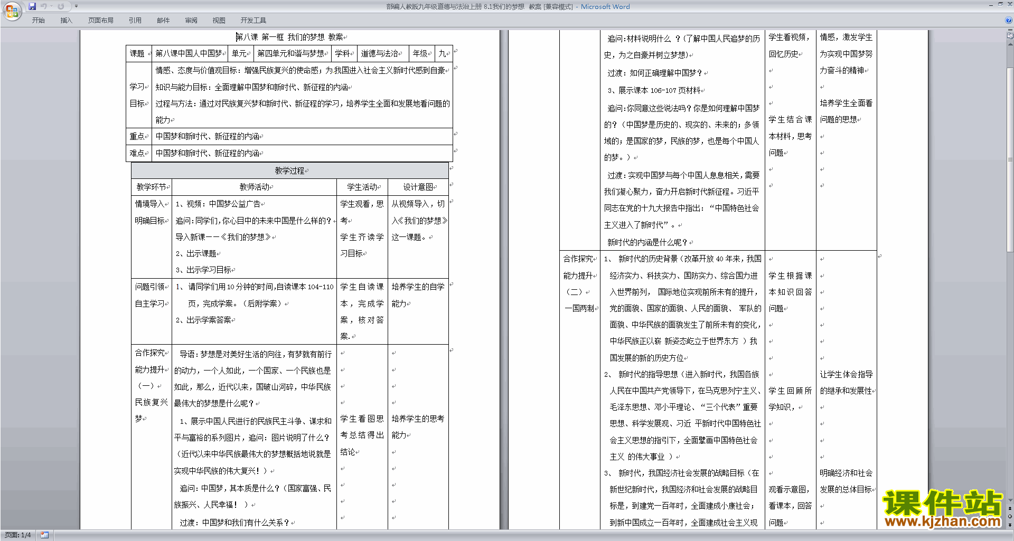This screenshot has height=541, width=1014.
Task: Click the text 3、展示课本 106-107 页材料
Action: coord(654,90)
